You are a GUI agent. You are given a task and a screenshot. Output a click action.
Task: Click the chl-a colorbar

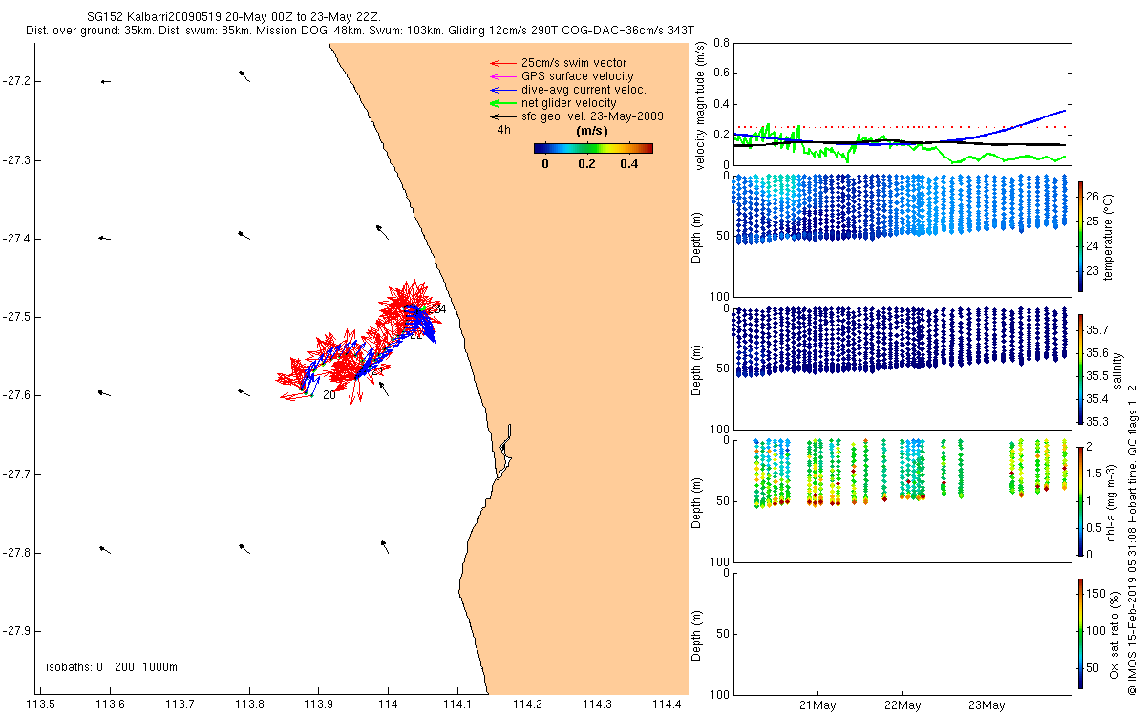point(1080,500)
